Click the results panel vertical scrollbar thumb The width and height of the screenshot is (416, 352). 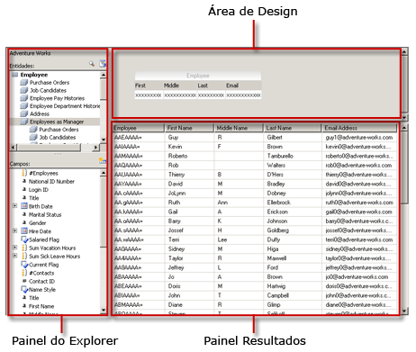[x=404, y=167]
